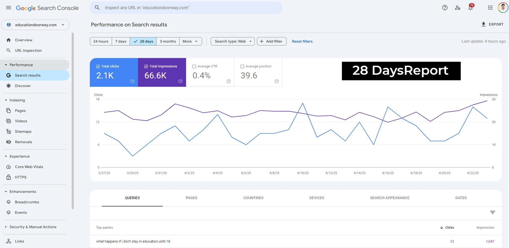Screen dimensions: 509x248
Task: Click the 1,047 impressions value
Action: (490, 241)
